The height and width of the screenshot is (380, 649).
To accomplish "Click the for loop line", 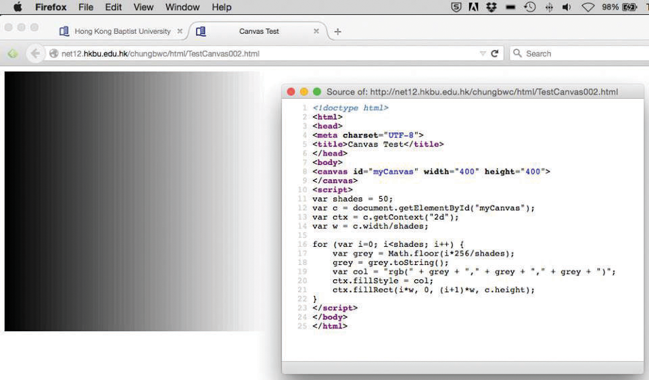I will pos(388,244).
